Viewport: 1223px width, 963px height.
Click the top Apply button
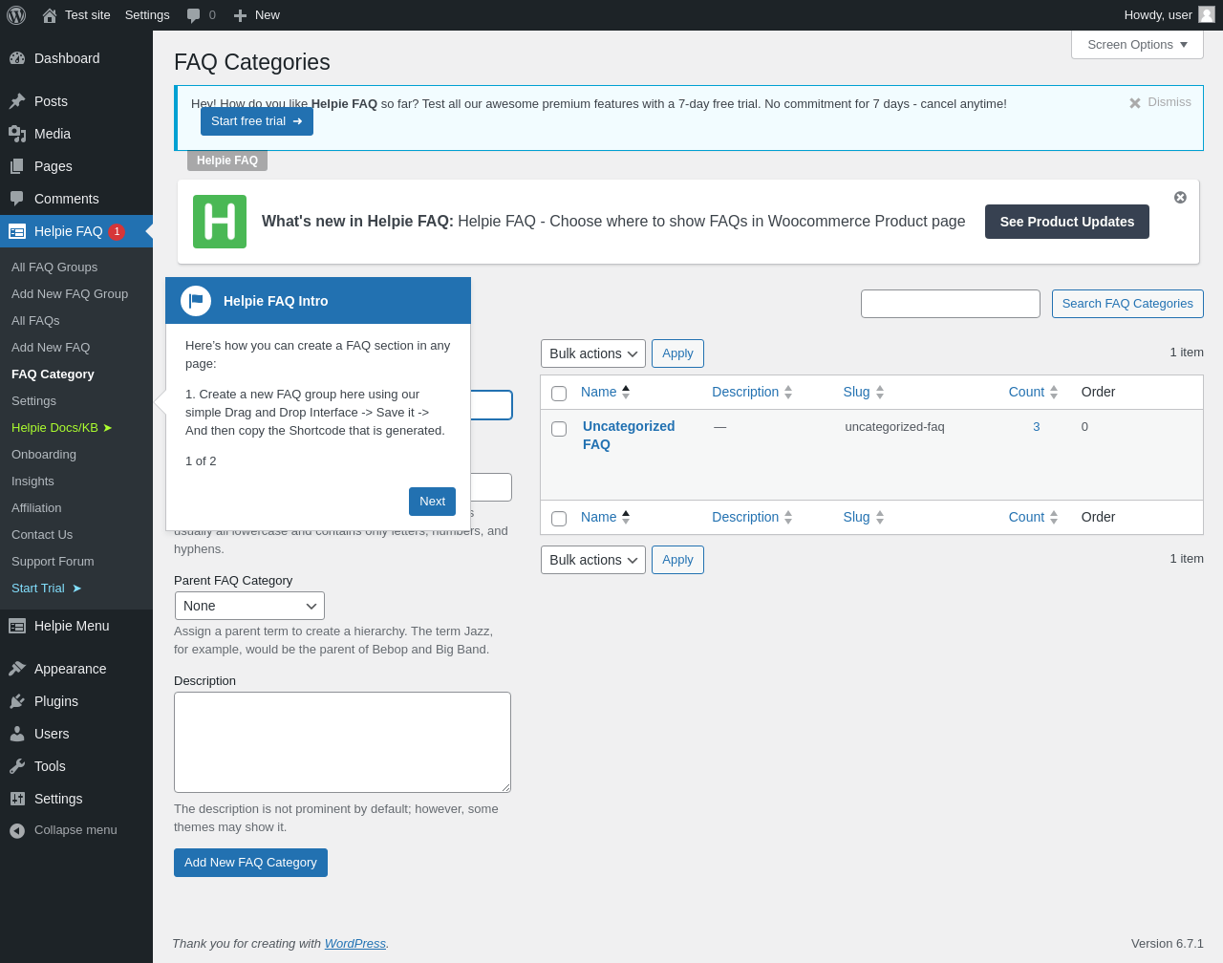[677, 353]
